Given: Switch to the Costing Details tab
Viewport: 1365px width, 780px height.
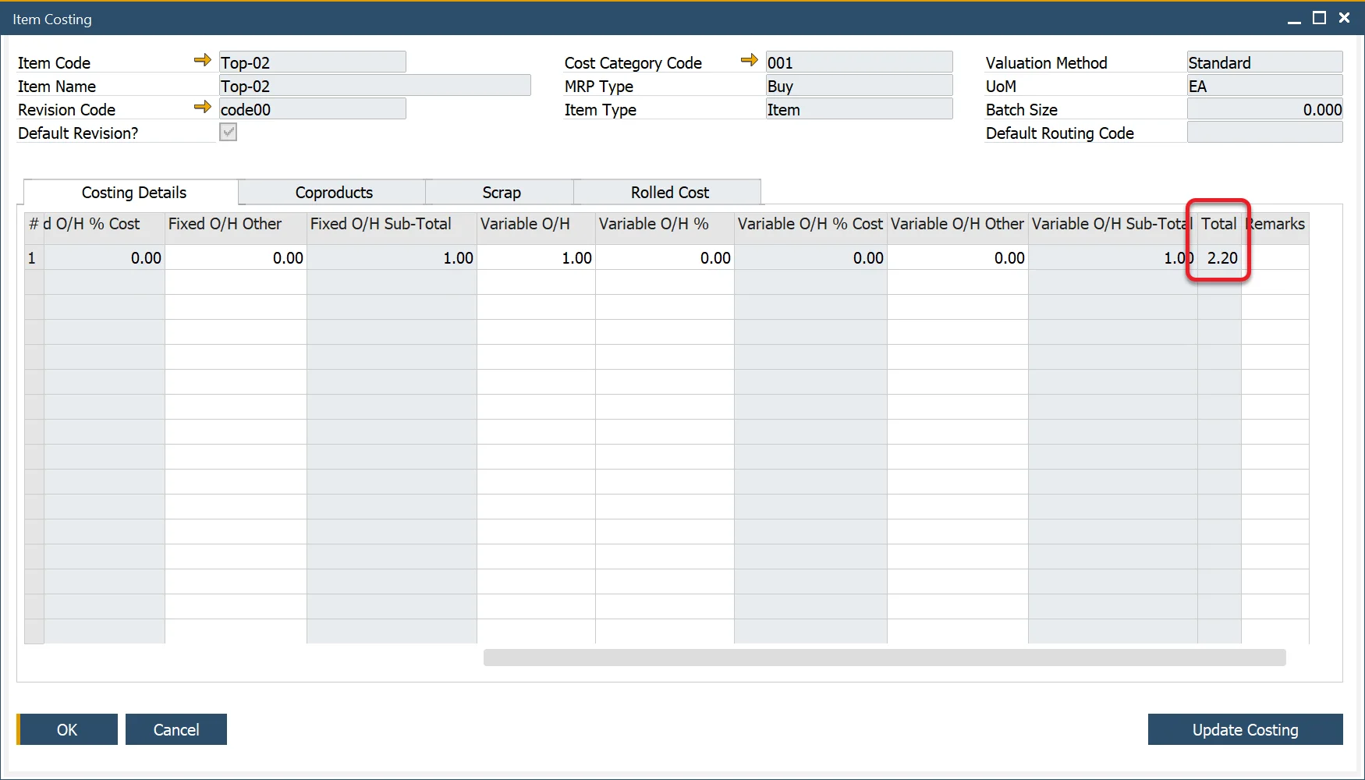Looking at the screenshot, I should coord(133,192).
